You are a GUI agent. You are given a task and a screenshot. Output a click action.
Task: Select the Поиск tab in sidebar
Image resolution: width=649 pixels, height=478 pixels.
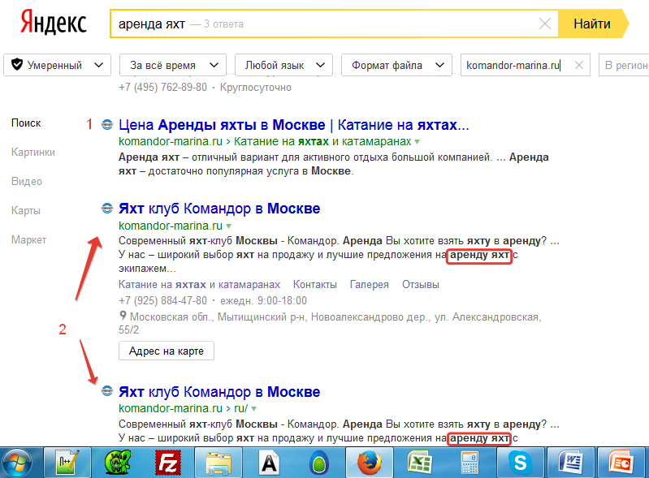coord(26,123)
